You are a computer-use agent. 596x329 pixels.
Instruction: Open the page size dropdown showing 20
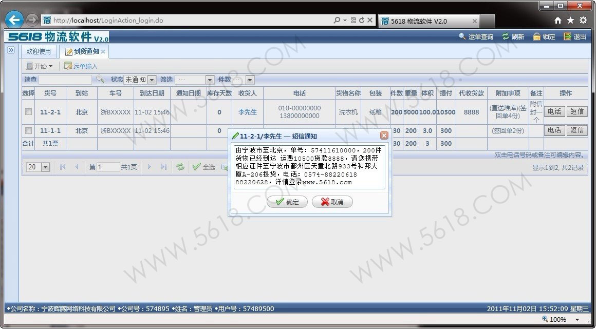click(x=45, y=167)
